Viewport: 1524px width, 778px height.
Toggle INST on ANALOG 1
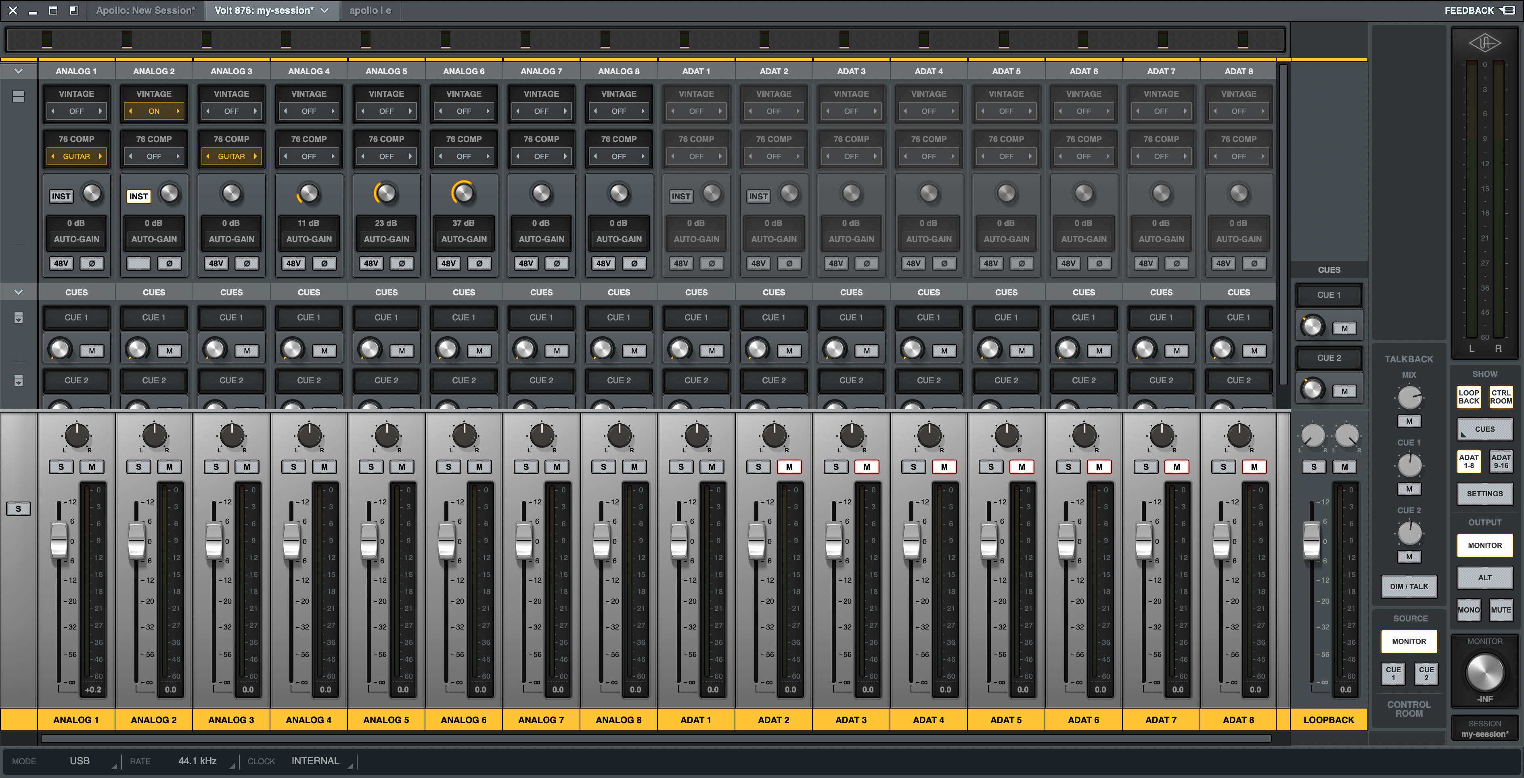61,197
